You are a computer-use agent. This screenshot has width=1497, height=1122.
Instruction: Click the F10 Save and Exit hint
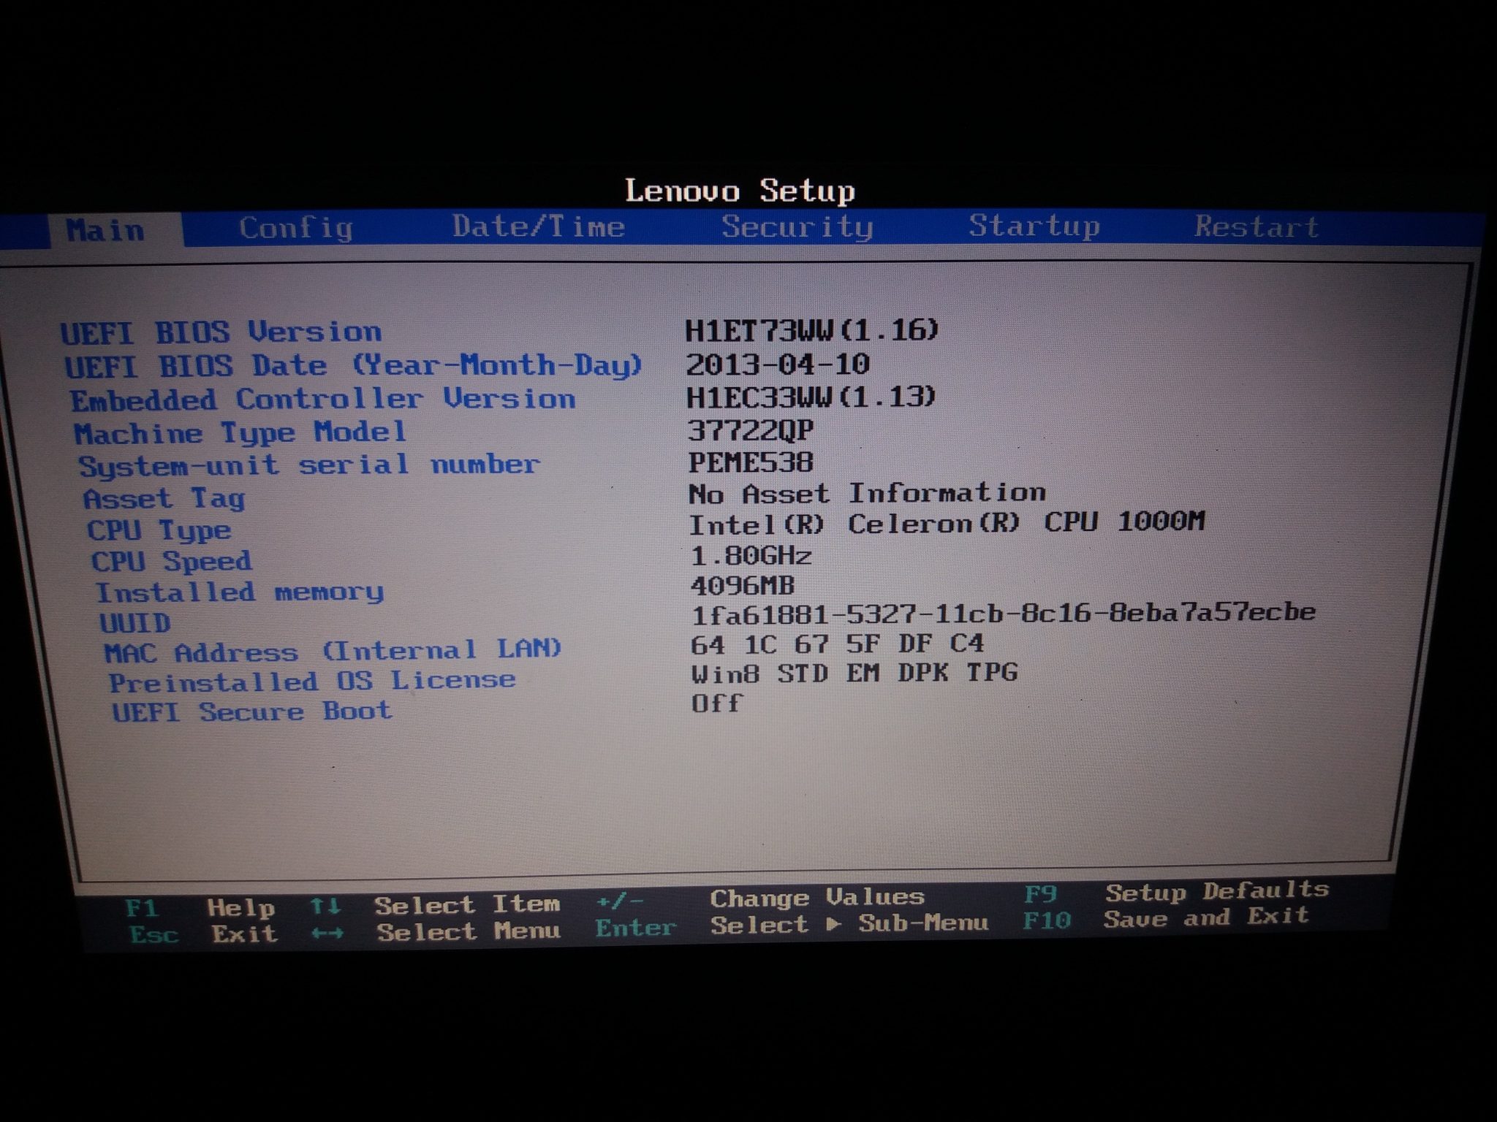(x=1166, y=918)
